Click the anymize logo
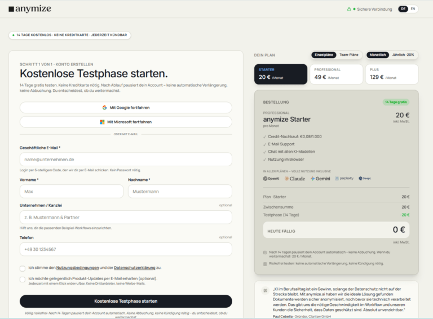The image size is (433, 319). tap(30, 9)
